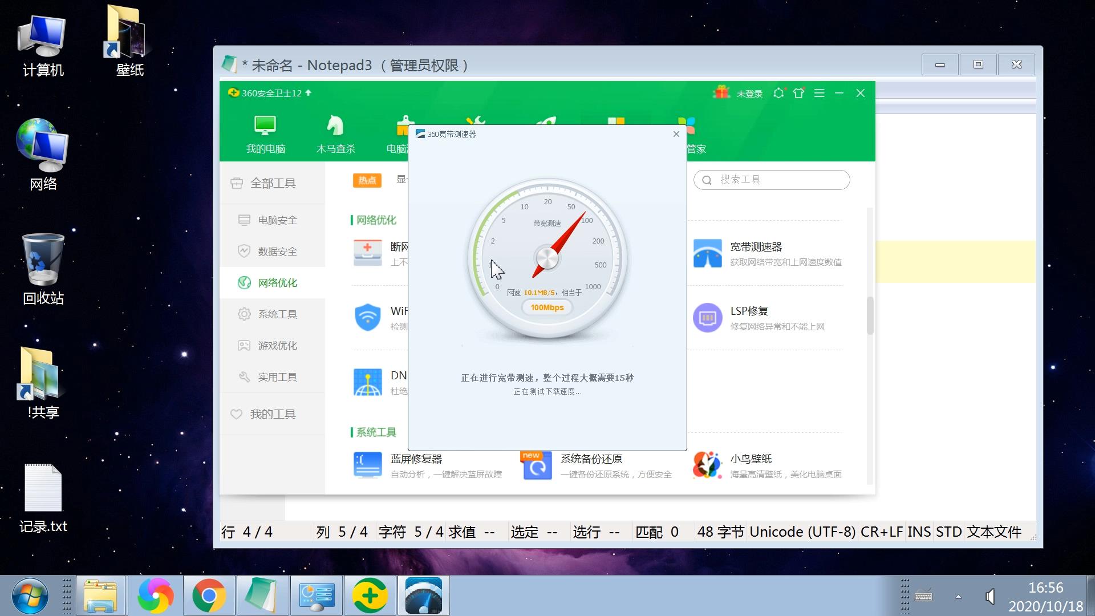Click the gift promotion icon
This screenshot has width=1095, height=616.
722,92
